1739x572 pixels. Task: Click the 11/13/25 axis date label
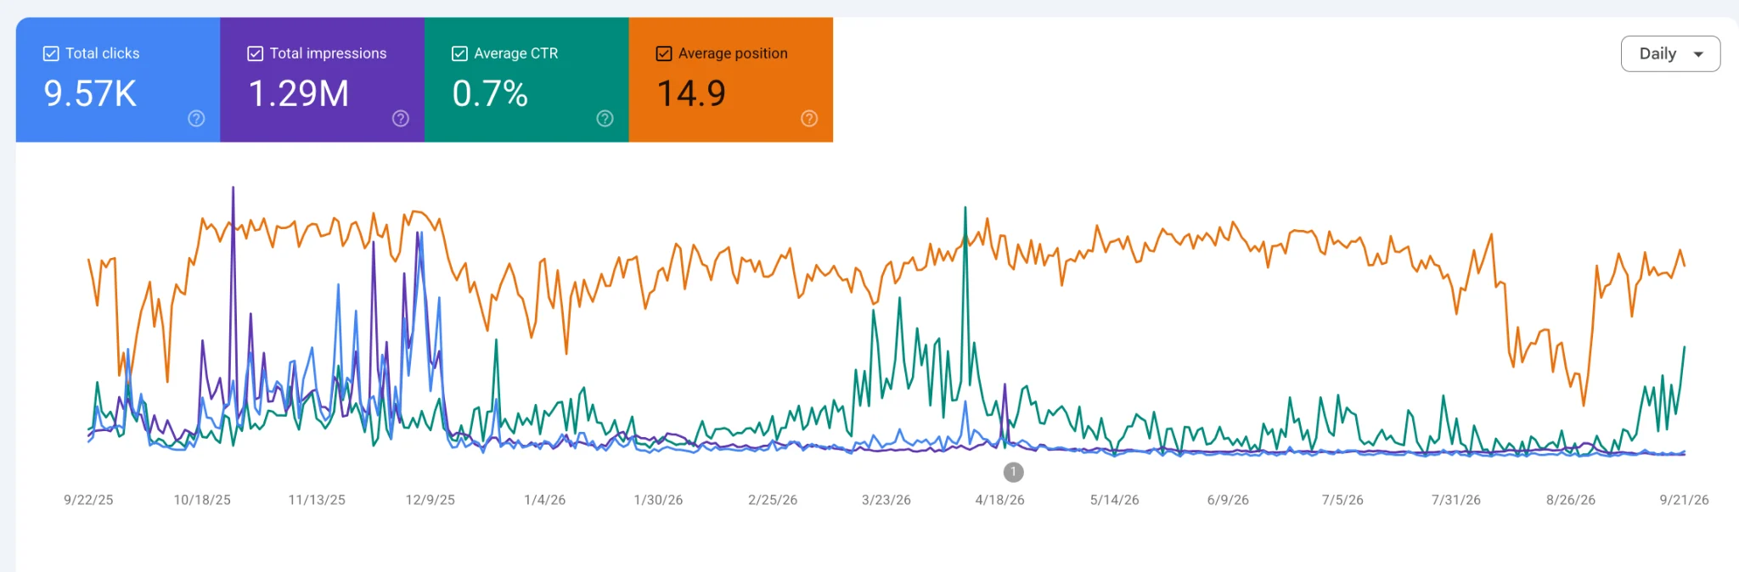tap(317, 500)
